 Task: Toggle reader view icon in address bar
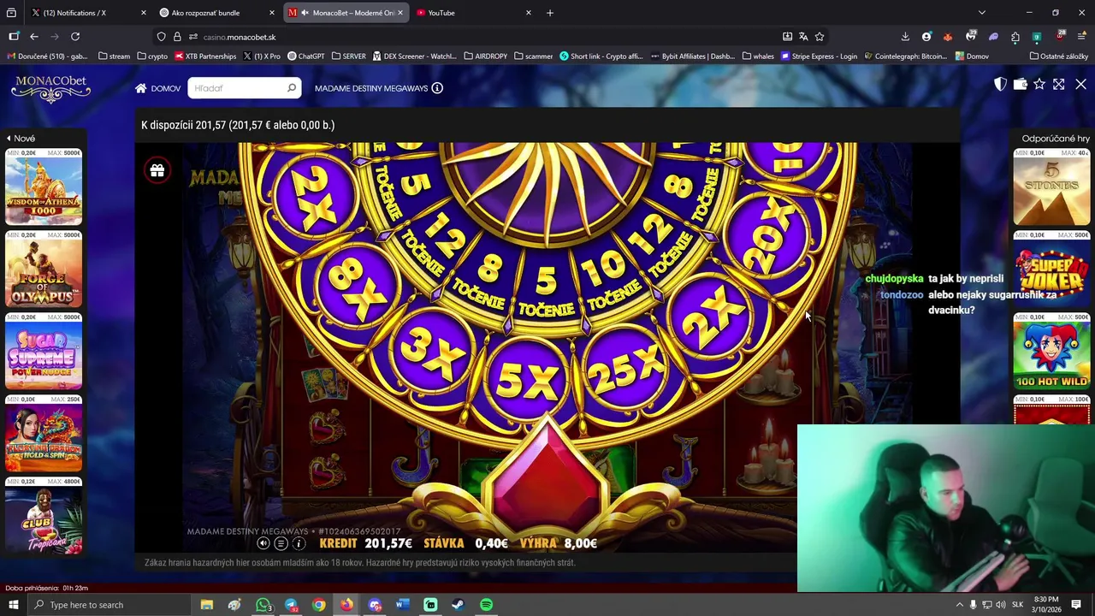tap(787, 37)
